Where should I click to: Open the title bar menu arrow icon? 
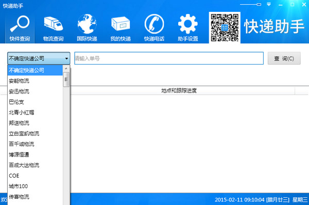click(x=269, y=4)
